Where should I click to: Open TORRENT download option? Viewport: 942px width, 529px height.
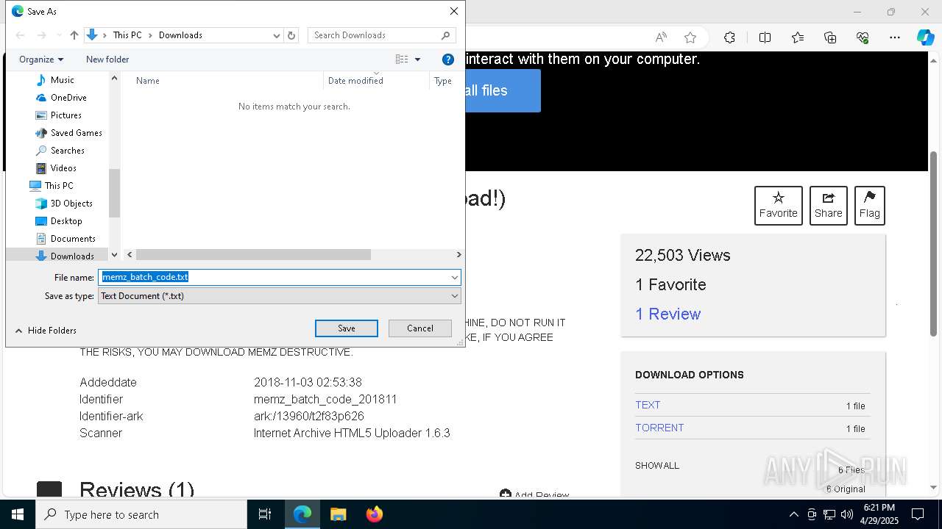tap(659, 428)
